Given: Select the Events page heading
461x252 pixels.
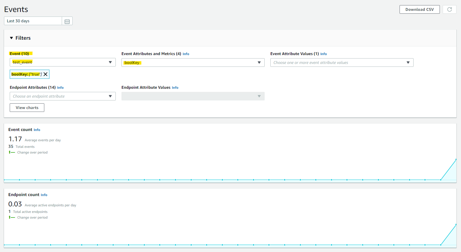Looking at the screenshot, I should tap(16, 9).
